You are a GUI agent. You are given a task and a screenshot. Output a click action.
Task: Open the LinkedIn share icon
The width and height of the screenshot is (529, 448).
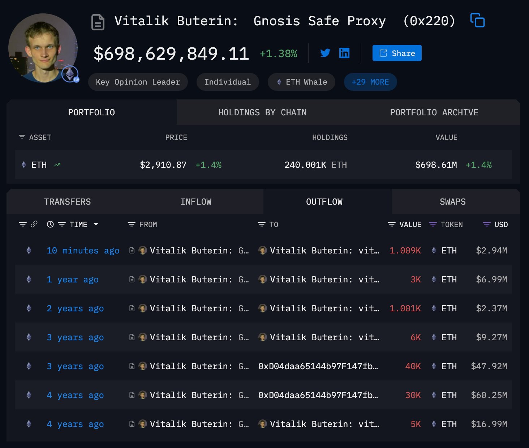click(x=344, y=53)
